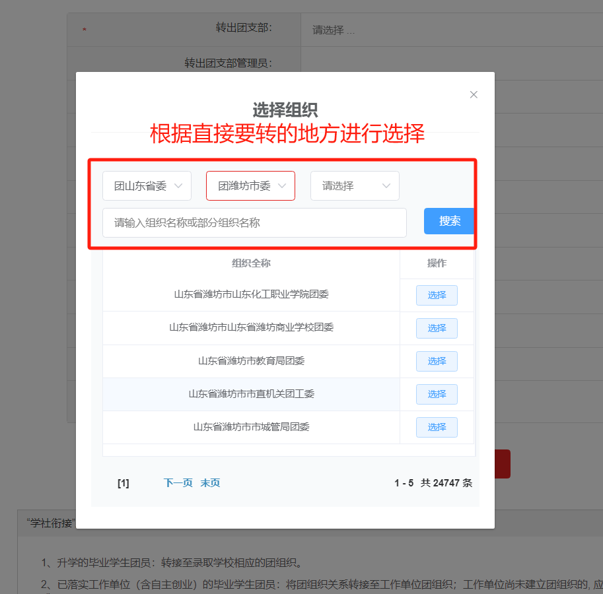Open the 团山东省委 province dropdown
This screenshot has height=594, width=603.
147,186
